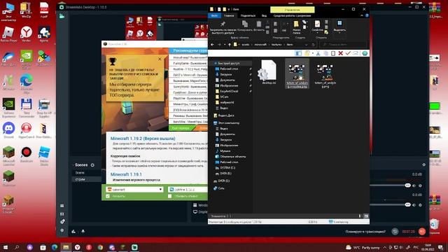Screen dimensions: 448x252
Task: Open recent locations arrow in Explorer navigation
Action: coord(225,45)
